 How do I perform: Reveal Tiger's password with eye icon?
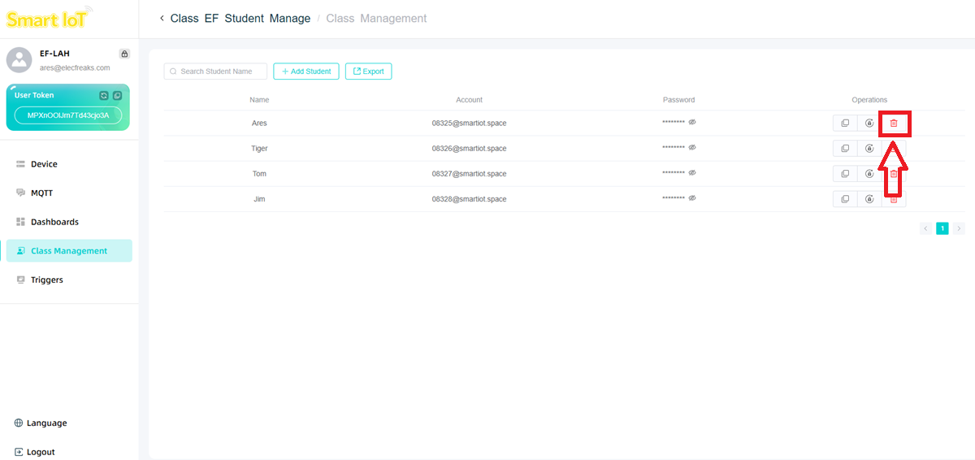point(692,148)
